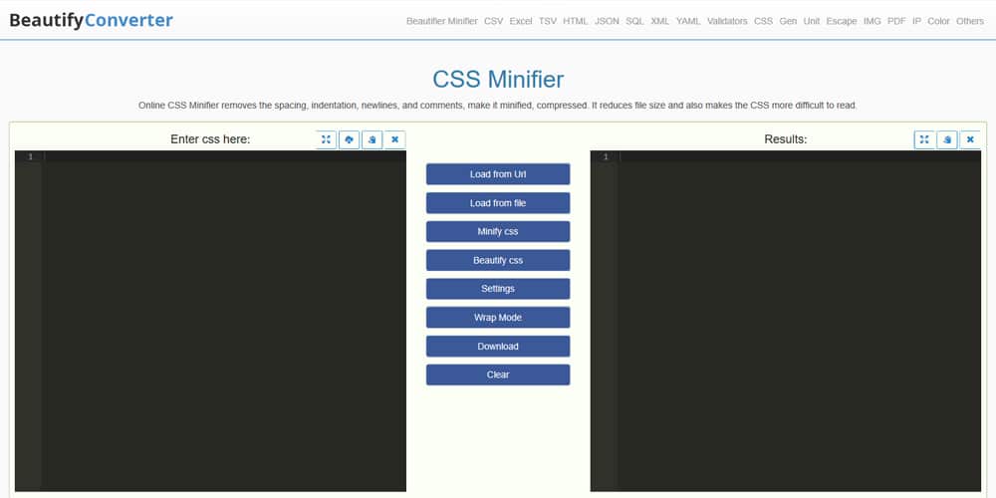
Task: Open Load from Url dialog
Action: [x=498, y=174]
